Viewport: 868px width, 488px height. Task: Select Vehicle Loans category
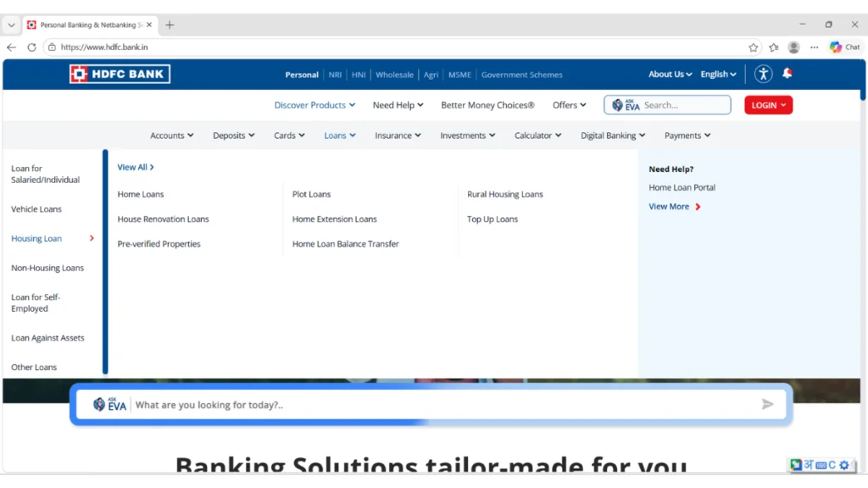(x=36, y=209)
